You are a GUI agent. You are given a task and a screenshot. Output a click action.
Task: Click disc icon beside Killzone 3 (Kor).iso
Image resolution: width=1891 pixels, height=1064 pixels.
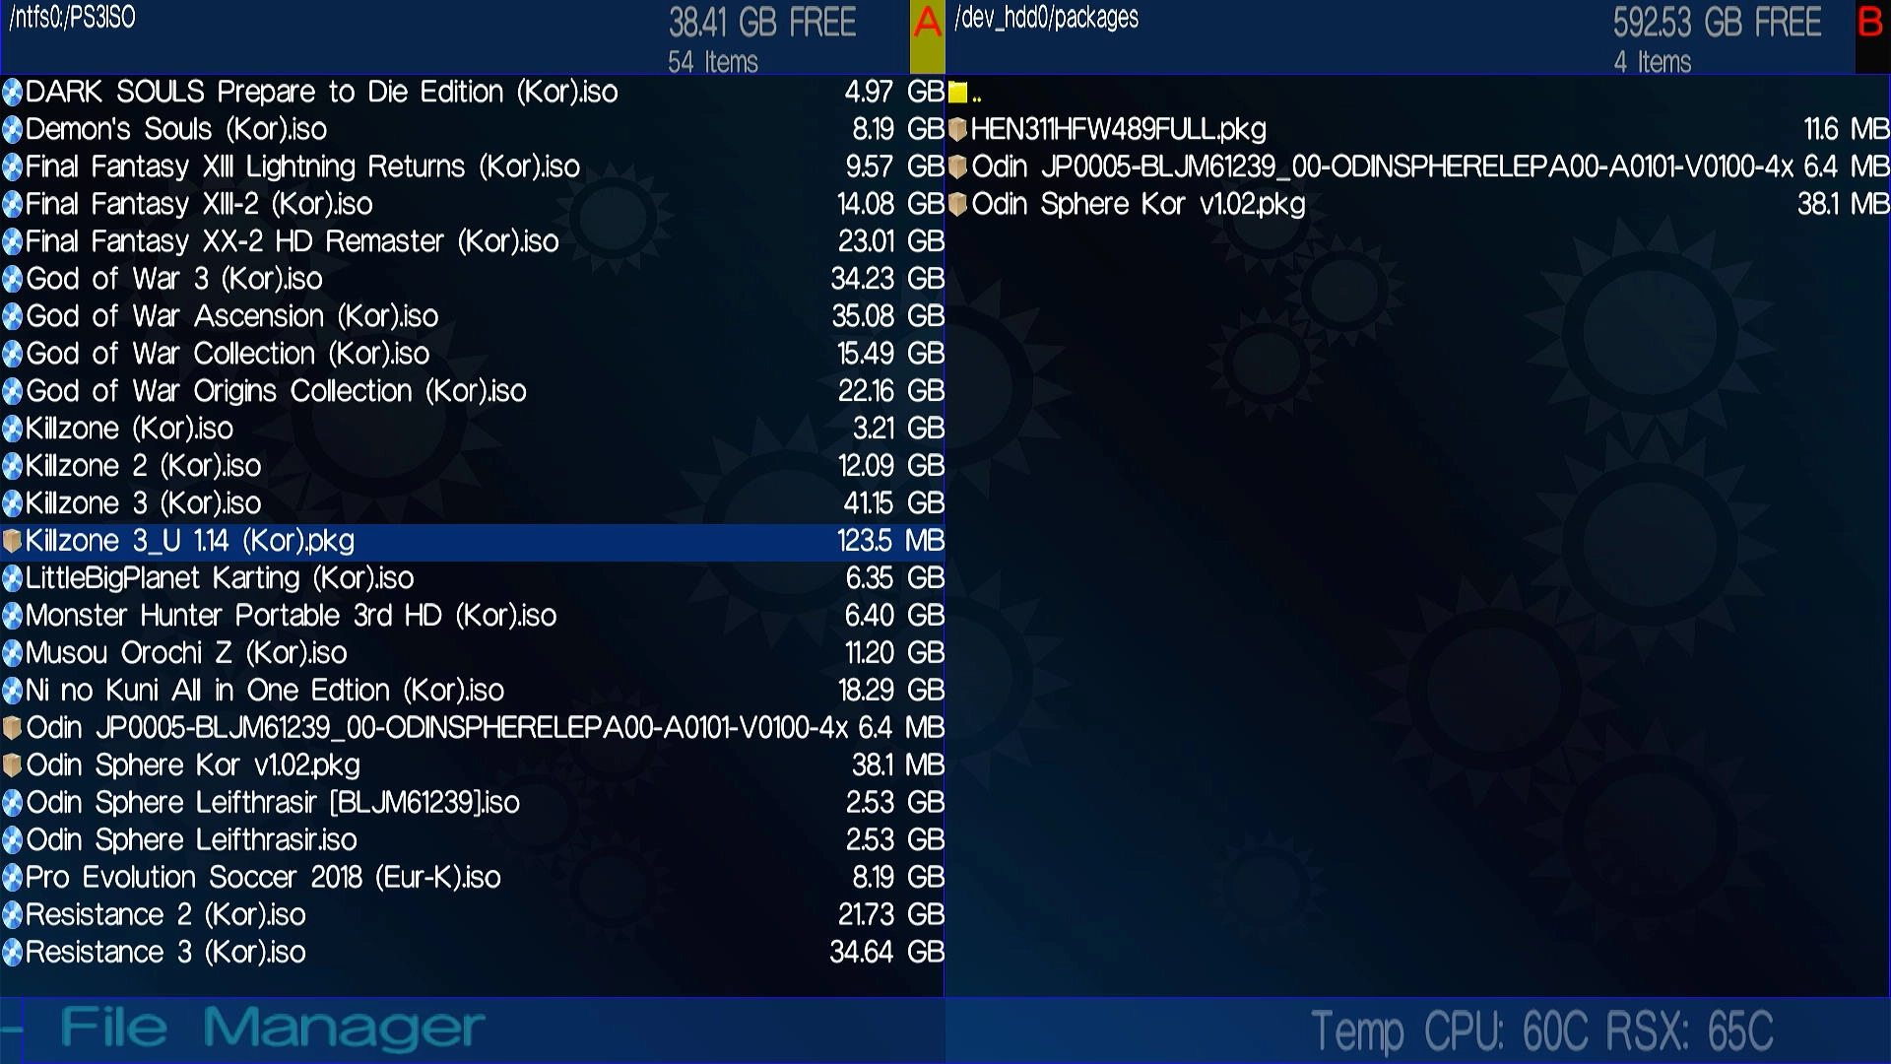coord(13,504)
